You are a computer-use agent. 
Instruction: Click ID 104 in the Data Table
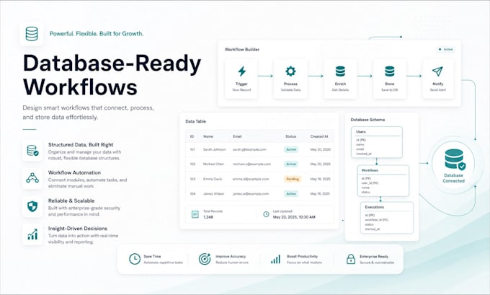coord(192,193)
